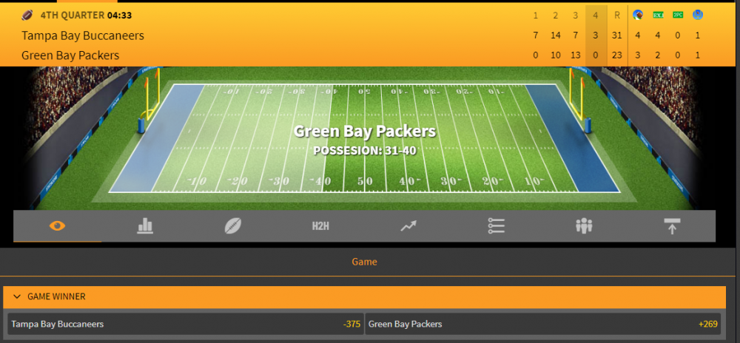Click the green extra point stat icon

pos(658,15)
